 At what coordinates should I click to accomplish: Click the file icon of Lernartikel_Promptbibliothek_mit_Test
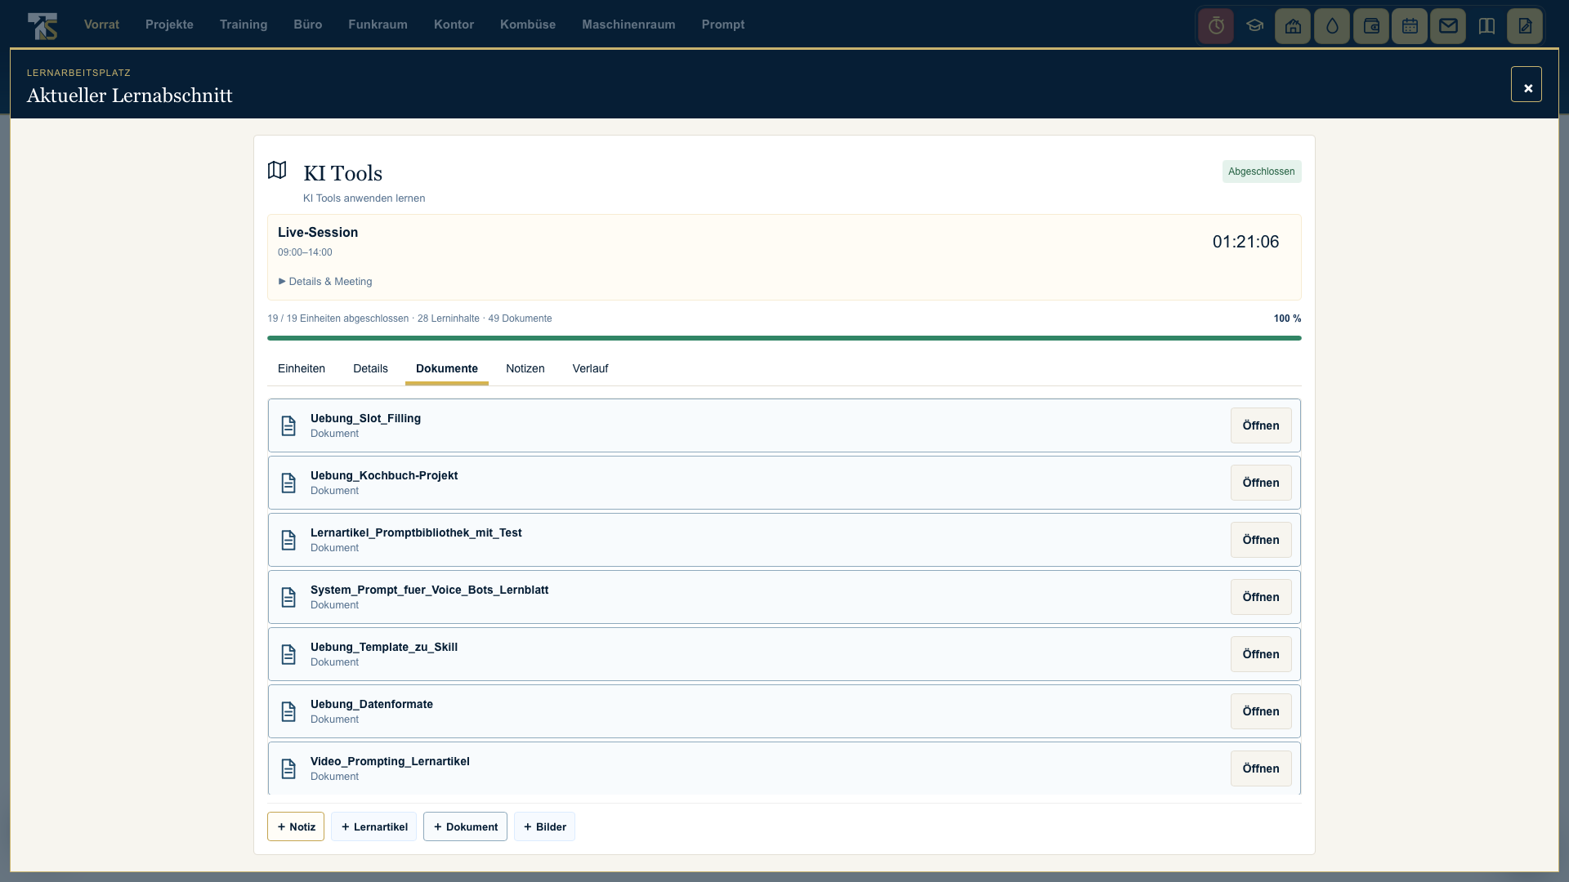(288, 540)
